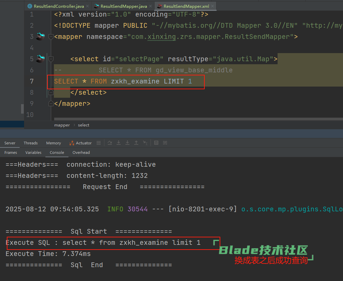Click the Step Out debugger icon
Image resolution: width=343 pixels, height=281 pixels.
[136, 143]
